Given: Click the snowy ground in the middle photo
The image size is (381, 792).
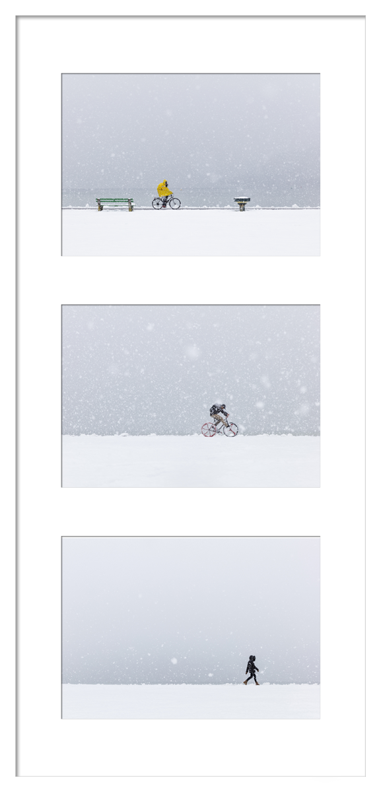Looking at the screenshot, I should 191,461.
